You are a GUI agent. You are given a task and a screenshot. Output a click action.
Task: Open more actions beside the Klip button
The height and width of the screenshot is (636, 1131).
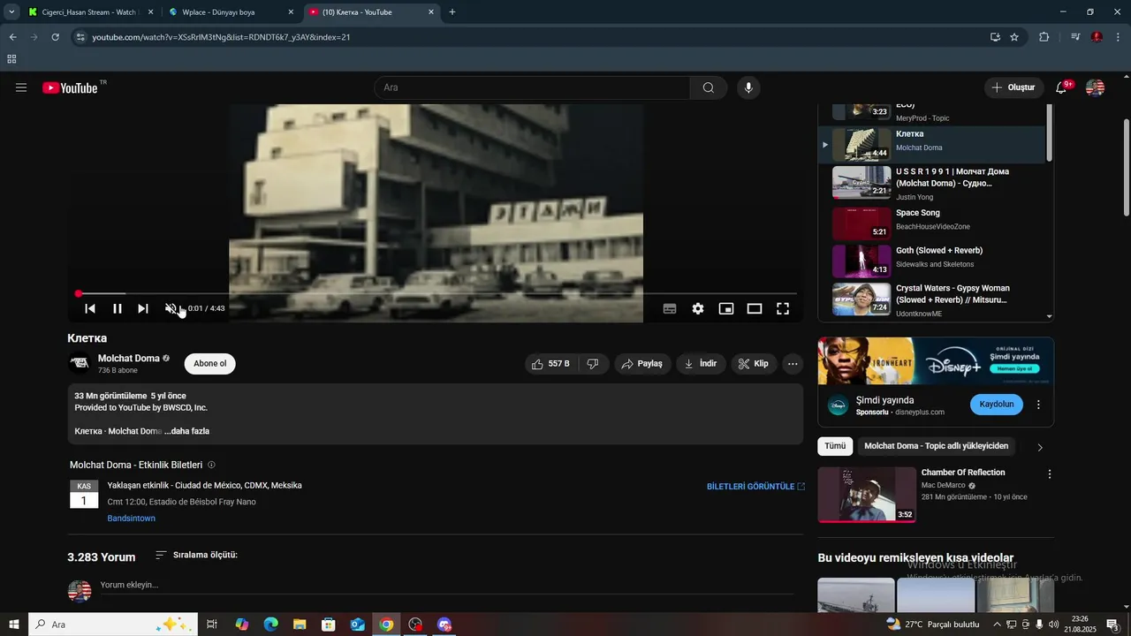click(793, 364)
